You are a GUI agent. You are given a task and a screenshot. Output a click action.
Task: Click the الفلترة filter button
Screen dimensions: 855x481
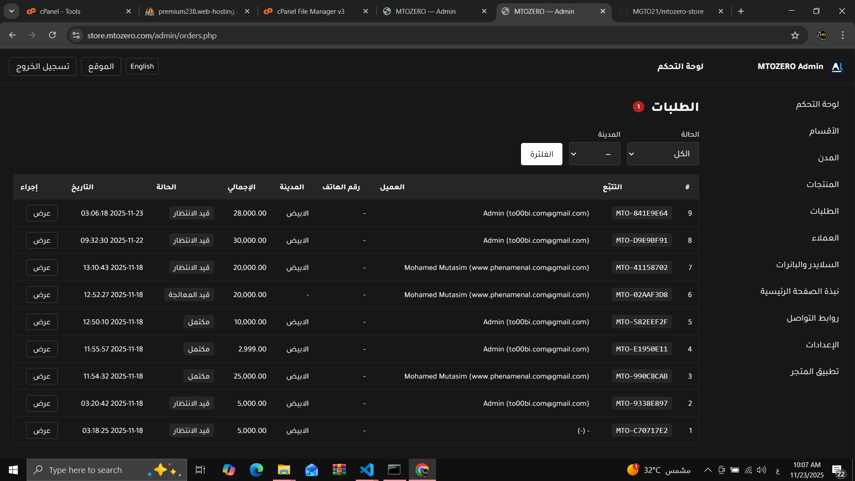pos(541,154)
